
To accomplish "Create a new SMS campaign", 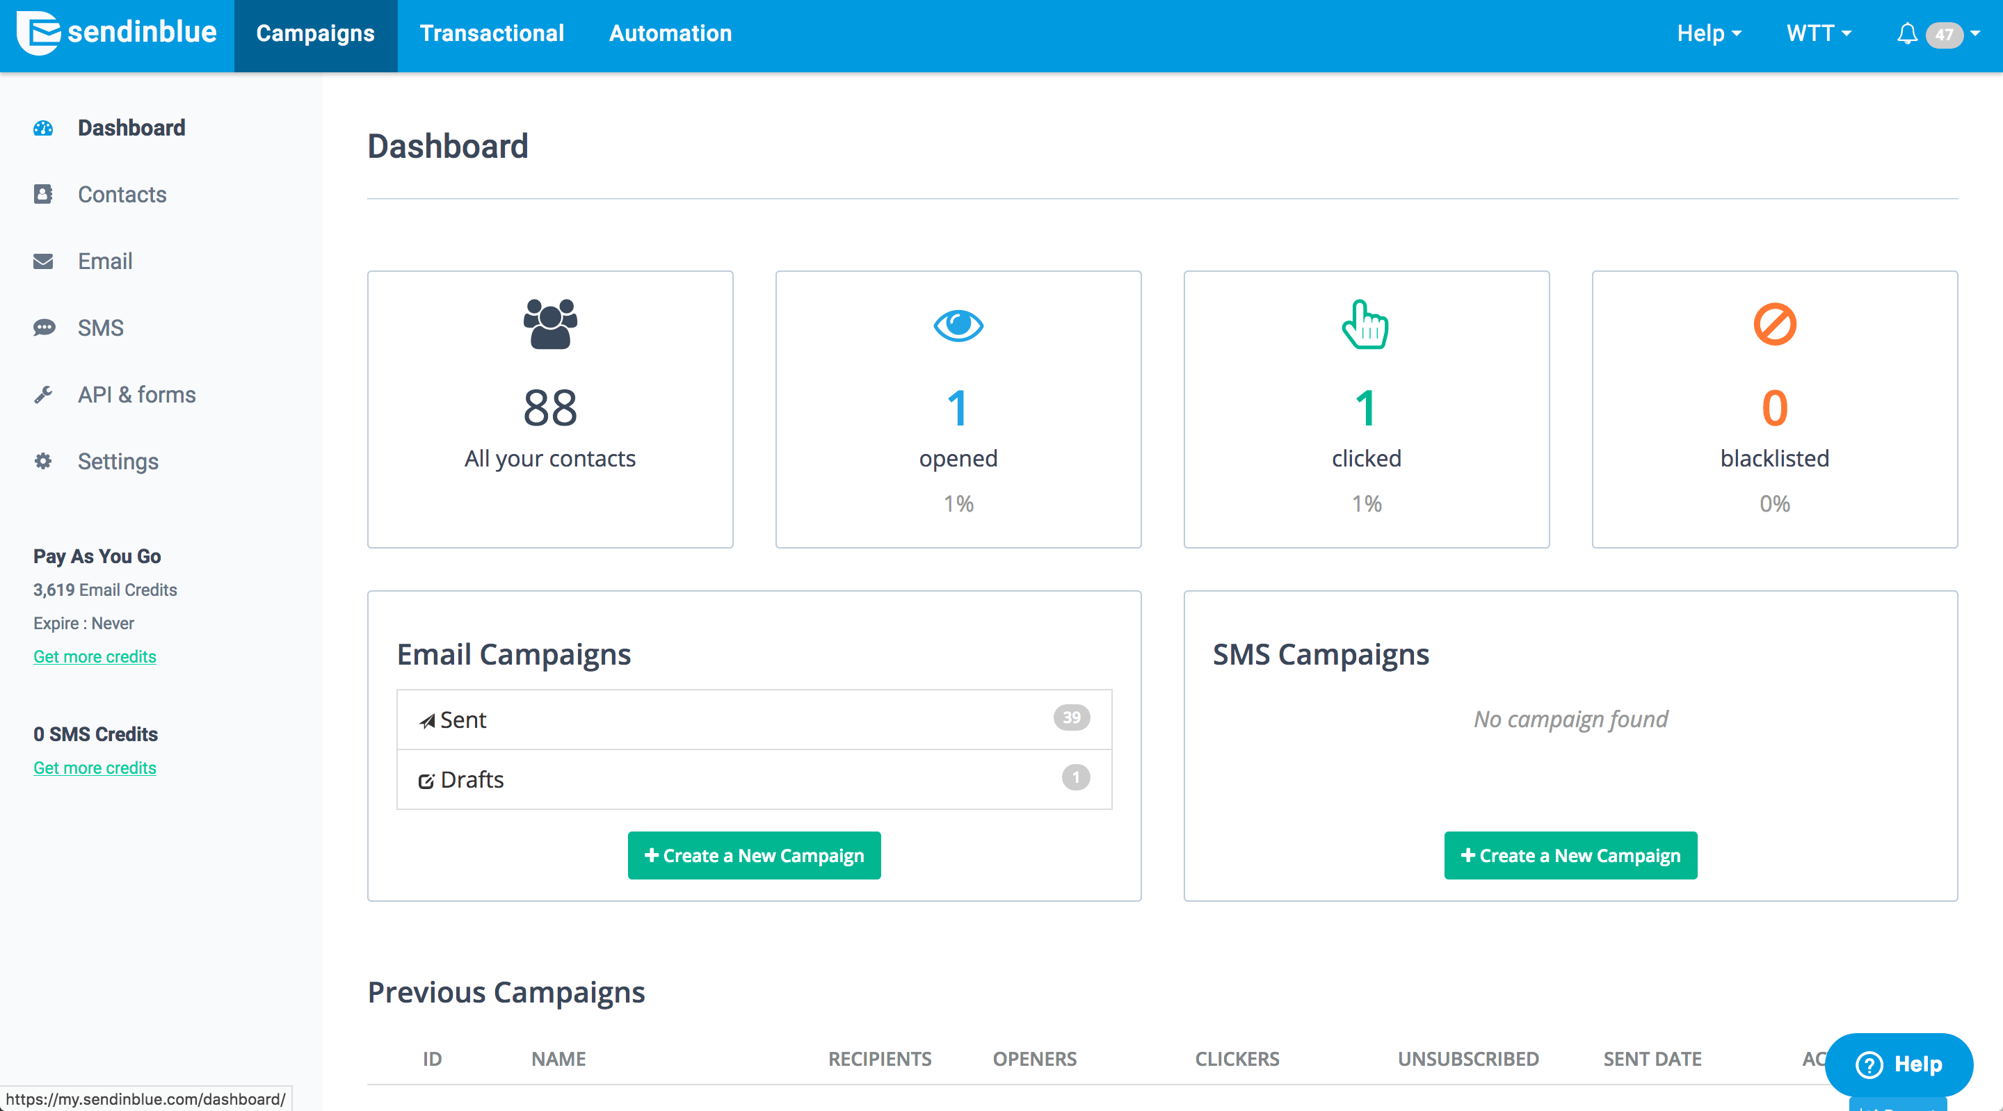I will pos(1570,856).
